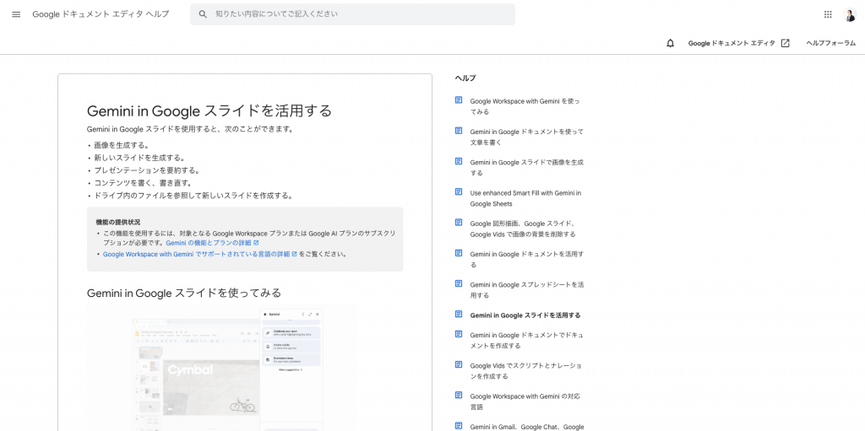Open Google ドキュメント エディタ product link
This screenshot has height=431, width=865.
[732, 43]
